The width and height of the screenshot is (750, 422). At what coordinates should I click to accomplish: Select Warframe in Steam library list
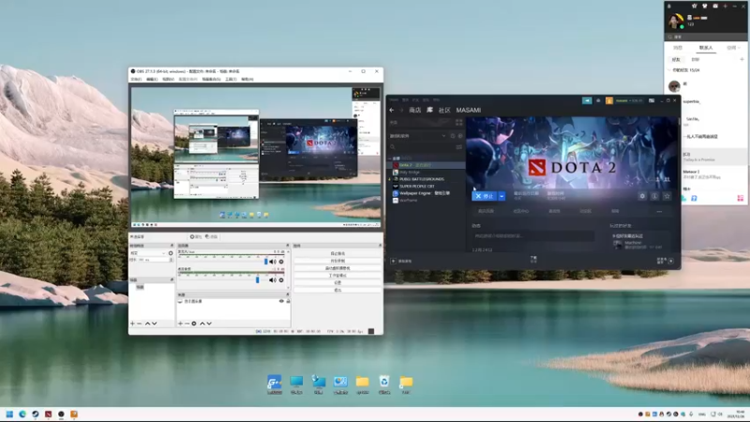click(427, 201)
